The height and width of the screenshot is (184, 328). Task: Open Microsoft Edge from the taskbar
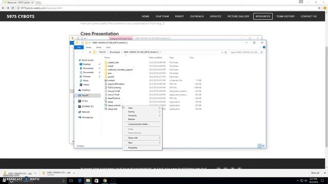pos(80,180)
